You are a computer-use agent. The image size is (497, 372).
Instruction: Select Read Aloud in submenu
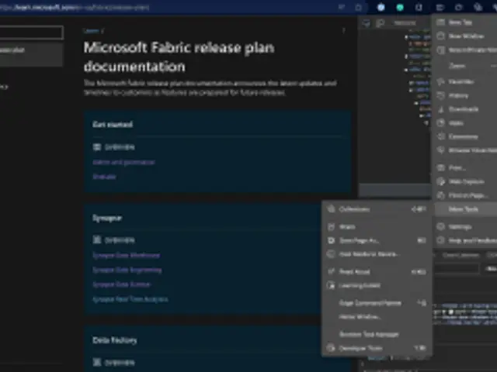(377, 272)
